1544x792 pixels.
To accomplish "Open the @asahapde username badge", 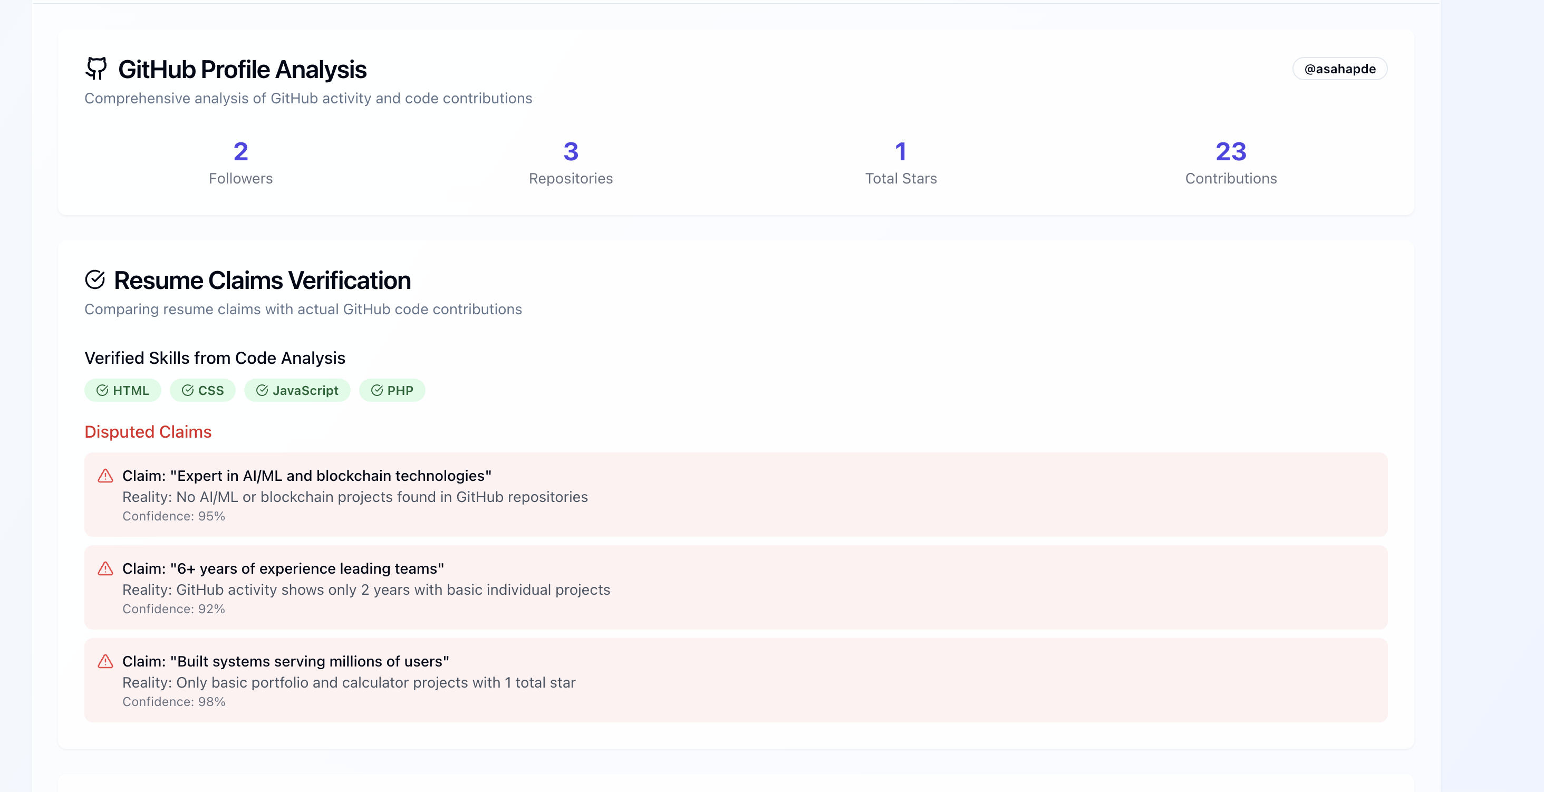I will point(1339,69).
